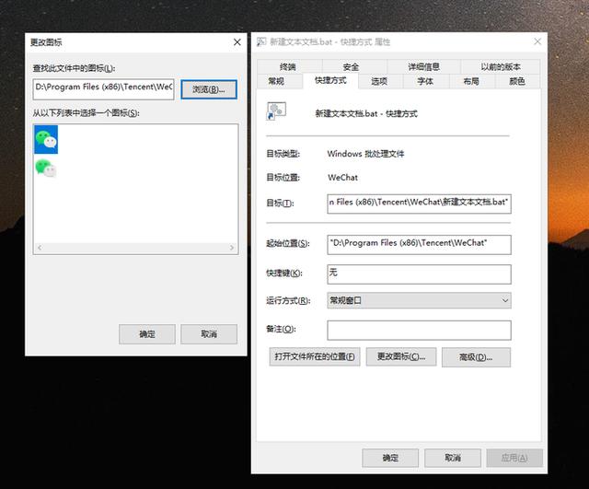Click the icon file path field
The height and width of the screenshot is (489, 589).
point(104,89)
